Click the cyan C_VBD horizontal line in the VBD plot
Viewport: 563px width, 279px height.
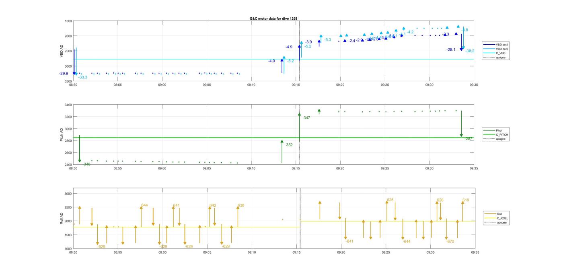point(273,59)
